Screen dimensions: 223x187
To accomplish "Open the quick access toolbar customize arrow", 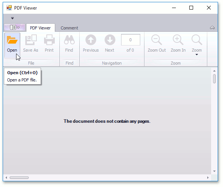I will tap(12, 18).
